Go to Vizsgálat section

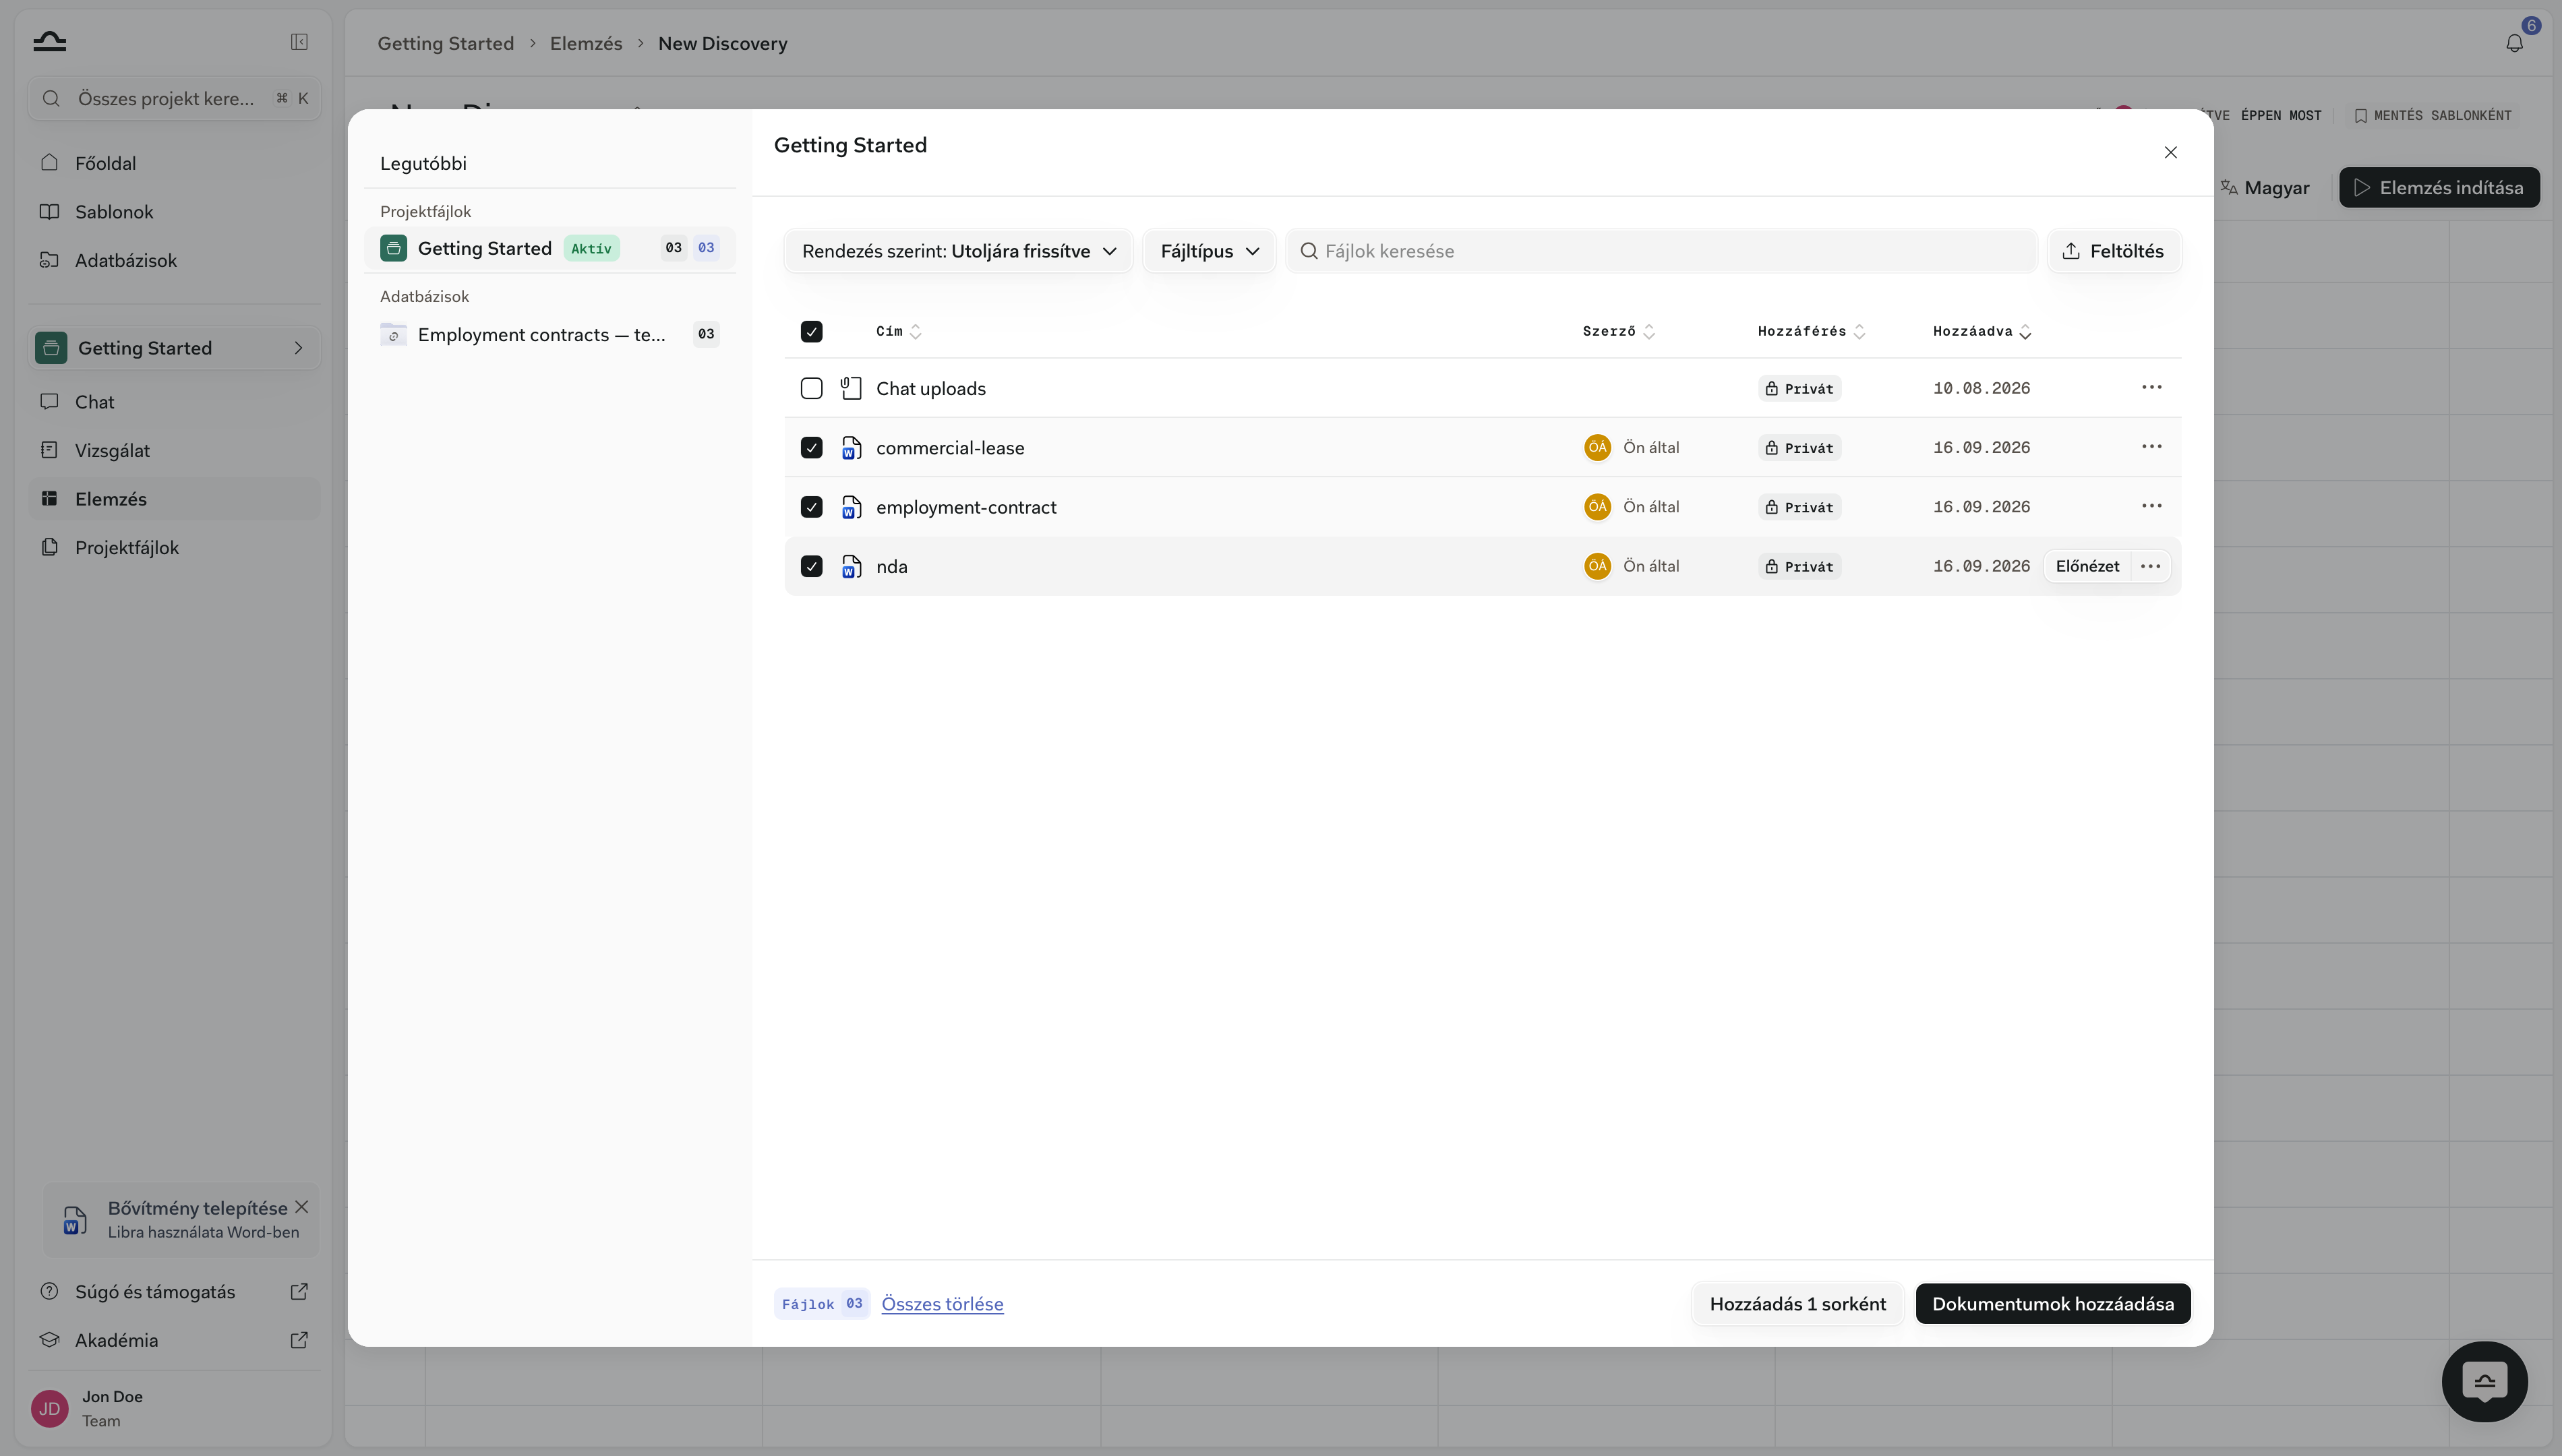click(x=174, y=450)
